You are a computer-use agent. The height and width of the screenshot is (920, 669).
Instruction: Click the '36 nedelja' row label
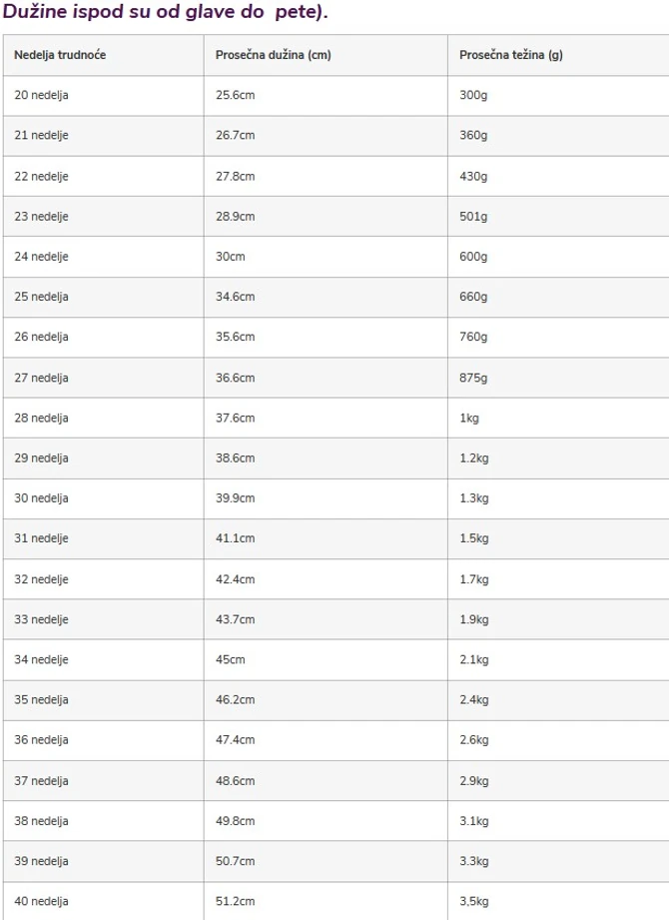(42, 740)
